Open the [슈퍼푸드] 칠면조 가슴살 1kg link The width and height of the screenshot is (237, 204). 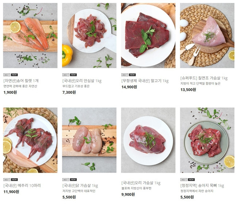point(204,78)
